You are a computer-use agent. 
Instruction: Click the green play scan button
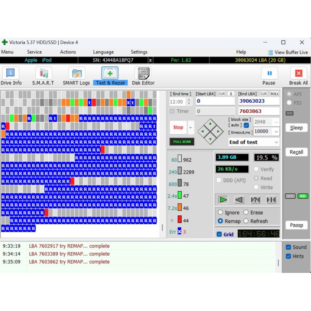coord(223,200)
